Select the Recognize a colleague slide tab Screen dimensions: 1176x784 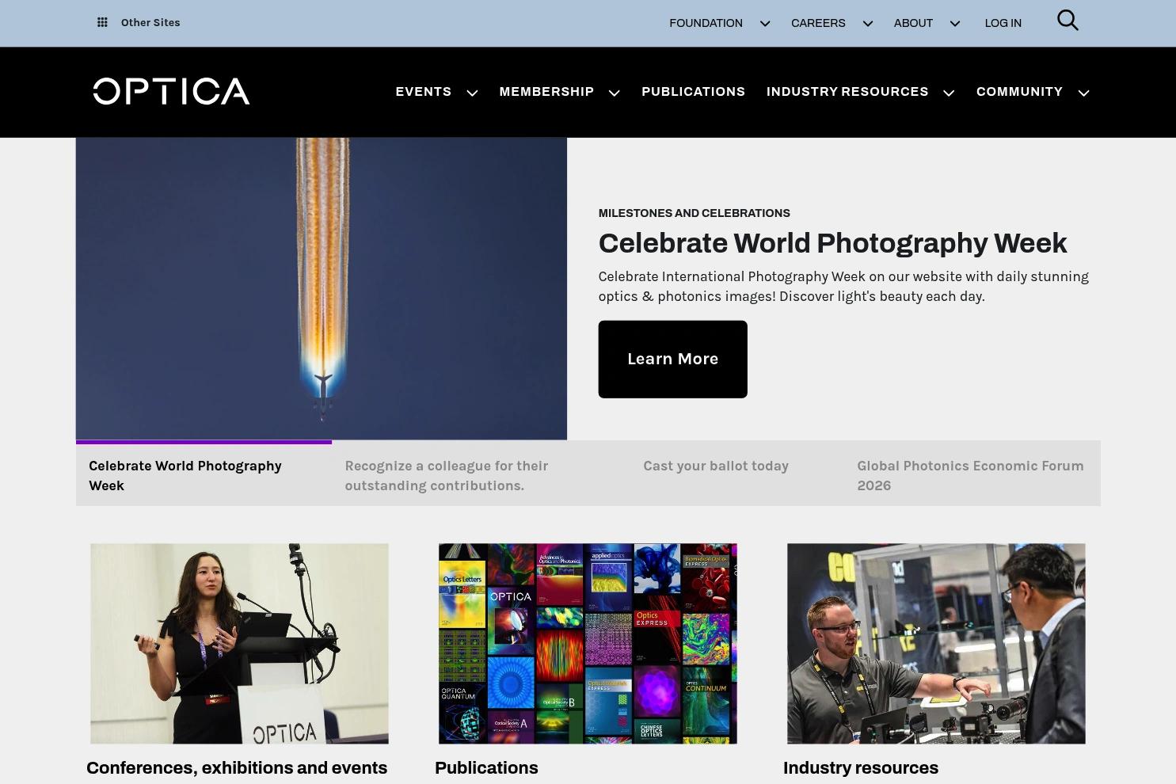pyautogui.click(x=447, y=475)
